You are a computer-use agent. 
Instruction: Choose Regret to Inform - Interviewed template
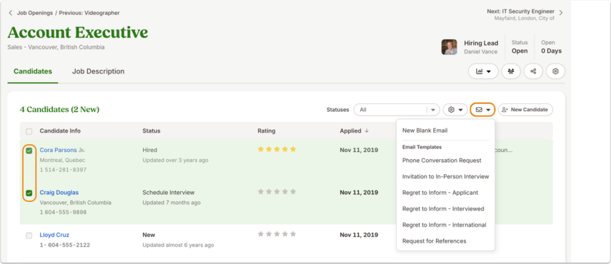443,209
